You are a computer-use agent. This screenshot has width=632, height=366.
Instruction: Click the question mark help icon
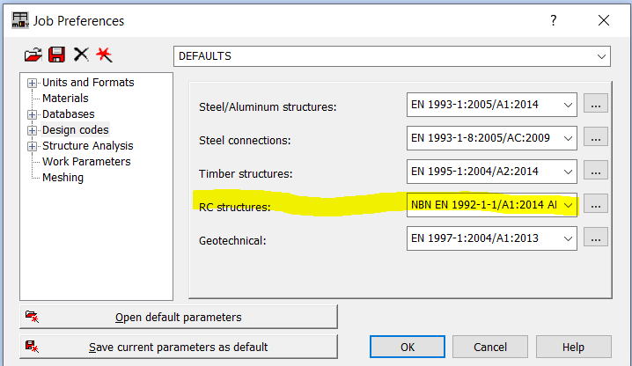pos(554,20)
